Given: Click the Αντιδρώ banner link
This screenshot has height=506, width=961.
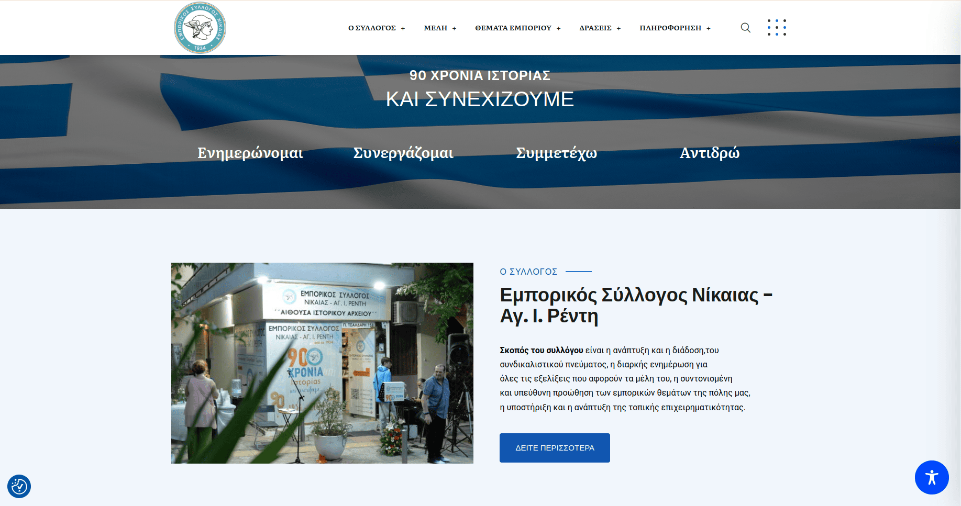Looking at the screenshot, I should click(x=709, y=153).
